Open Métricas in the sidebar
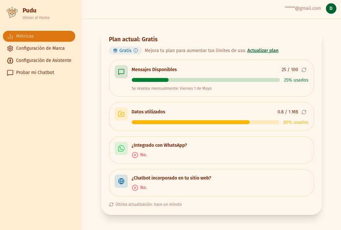Screen dimensions: 341x230 tap(39, 36)
